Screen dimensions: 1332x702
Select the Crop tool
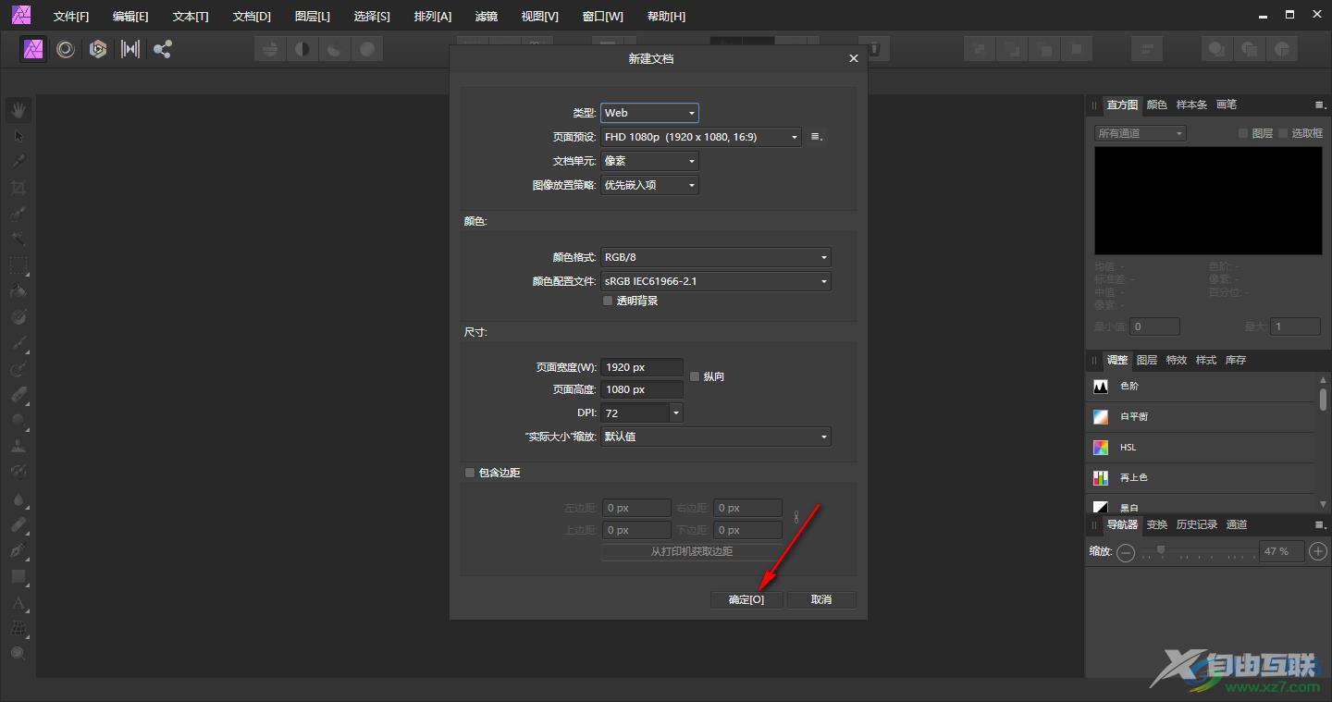click(18, 188)
